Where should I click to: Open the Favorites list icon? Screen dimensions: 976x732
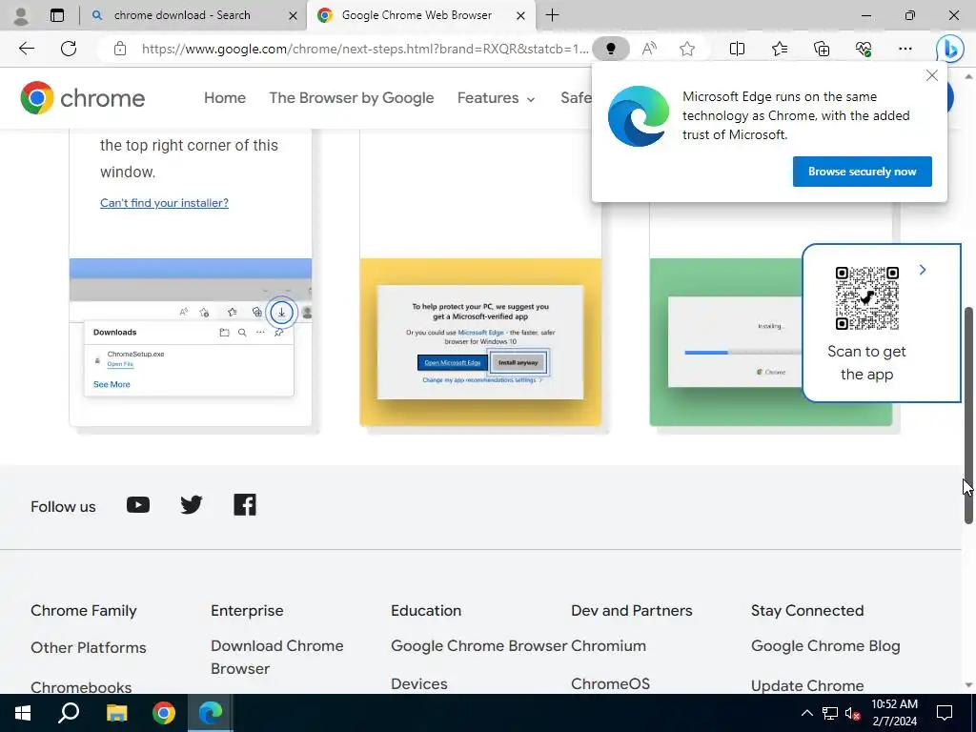(780, 49)
